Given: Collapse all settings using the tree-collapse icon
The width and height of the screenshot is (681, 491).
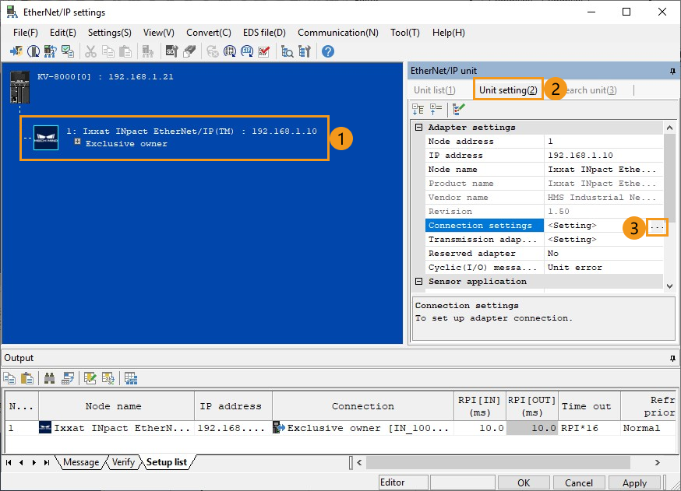Looking at the screenshot, I should (x=418, y=108).
